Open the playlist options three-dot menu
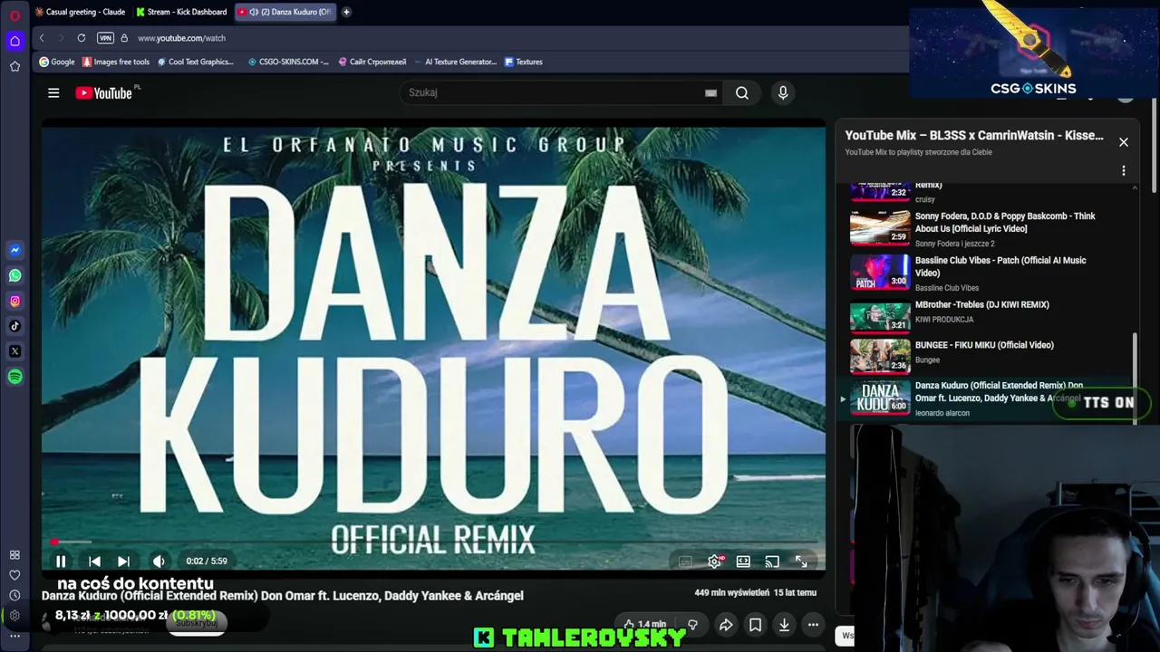The width and height of the screenshot is (1160, 652). click(x=1124, y=170)
